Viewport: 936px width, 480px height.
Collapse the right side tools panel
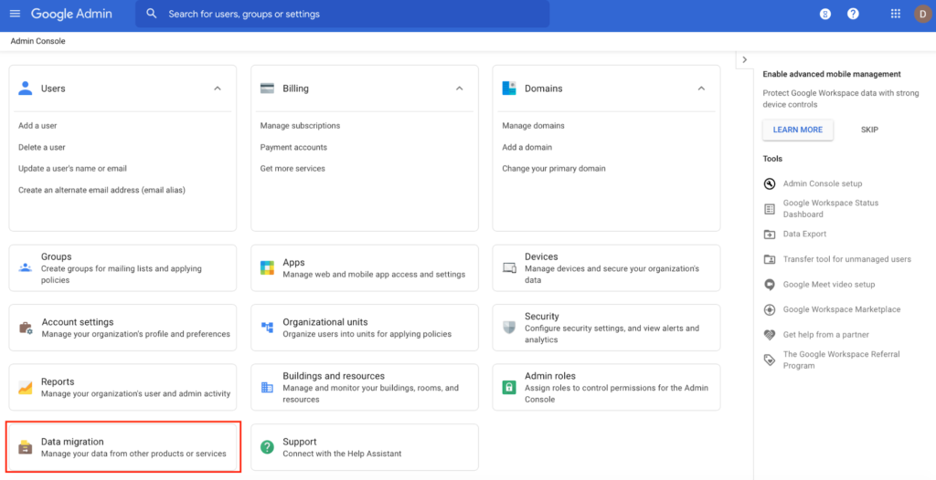coord(744,59)
